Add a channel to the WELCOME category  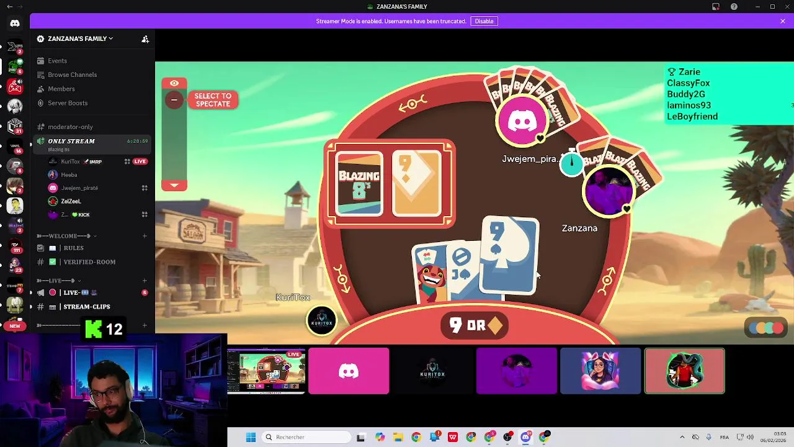145,236
